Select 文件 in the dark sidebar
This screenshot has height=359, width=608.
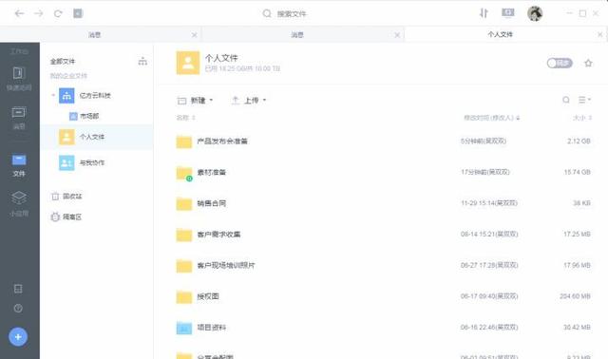point(19,165)
